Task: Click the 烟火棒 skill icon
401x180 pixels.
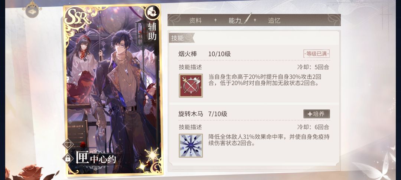Action: pyautogui.click(x=191, y=86)
